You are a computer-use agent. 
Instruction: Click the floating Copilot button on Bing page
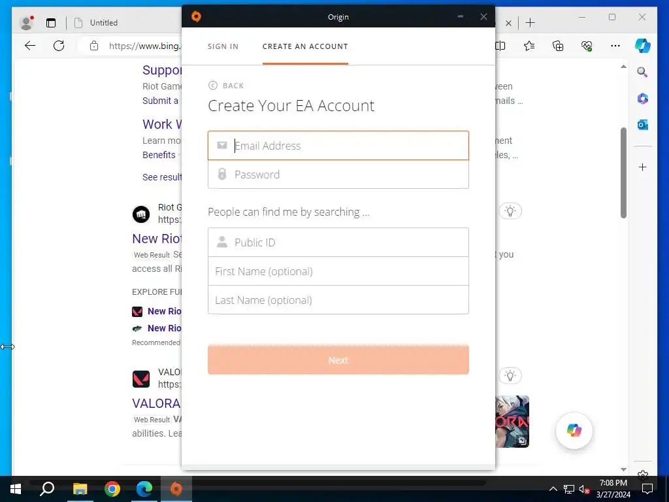[x=574, y=430]
